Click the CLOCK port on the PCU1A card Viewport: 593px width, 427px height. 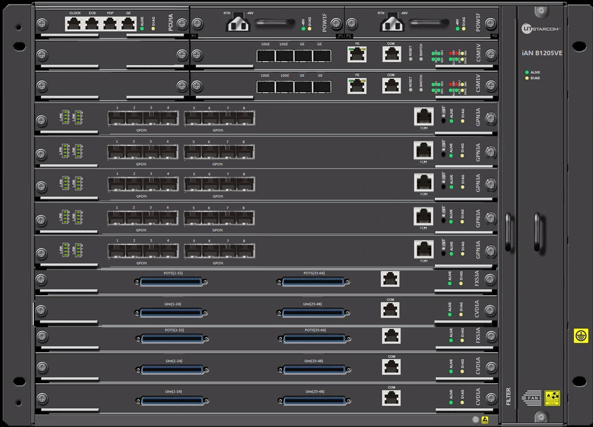[x=74, y=24]
